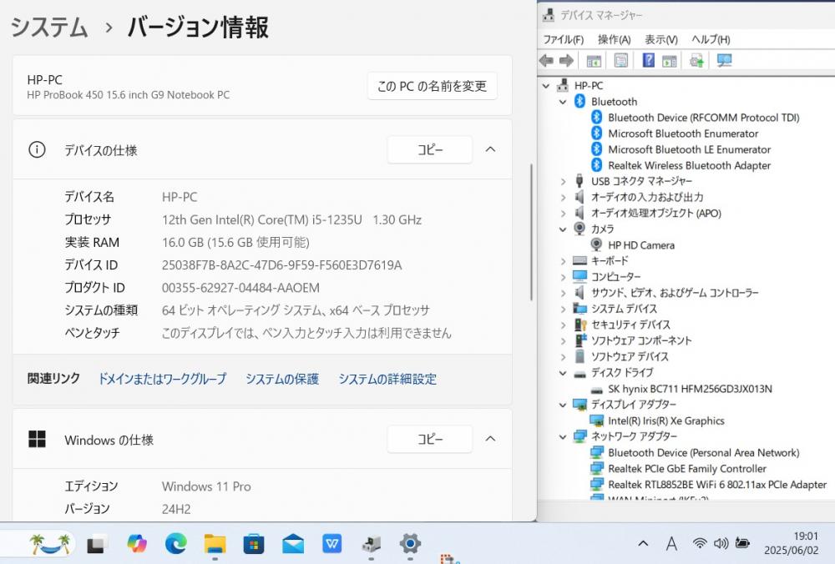Image resolution: width=835 pixels, height=564 pixels.
Task: Expand the ソフトウェア デバイス category
Action: 563,357
